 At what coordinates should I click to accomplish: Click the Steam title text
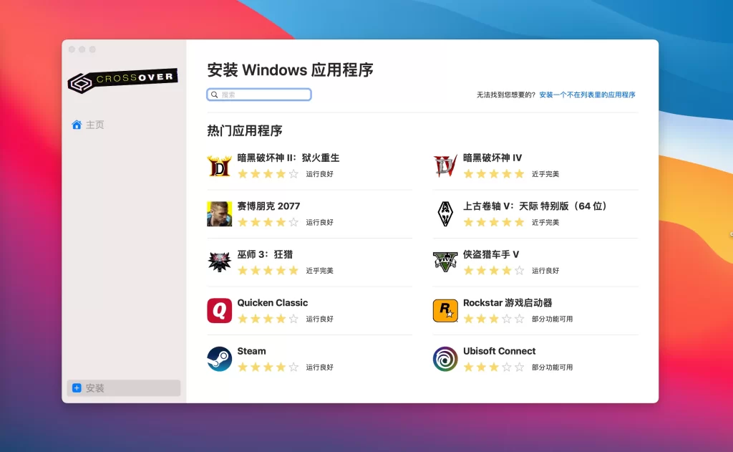251,351
